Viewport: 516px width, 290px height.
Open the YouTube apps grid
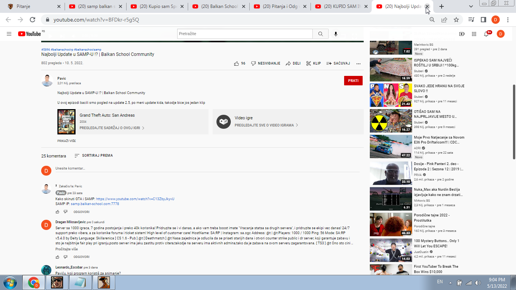474,34
